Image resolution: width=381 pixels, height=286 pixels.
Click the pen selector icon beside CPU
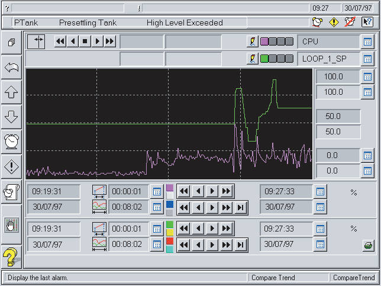253,41
